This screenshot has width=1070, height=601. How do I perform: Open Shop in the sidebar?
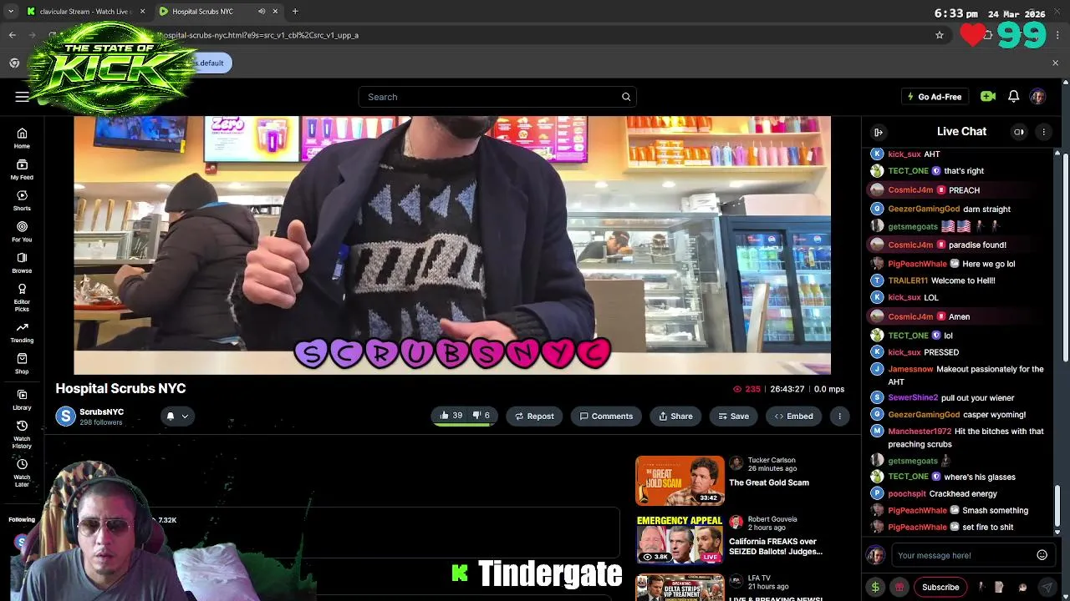coord(22,364)
